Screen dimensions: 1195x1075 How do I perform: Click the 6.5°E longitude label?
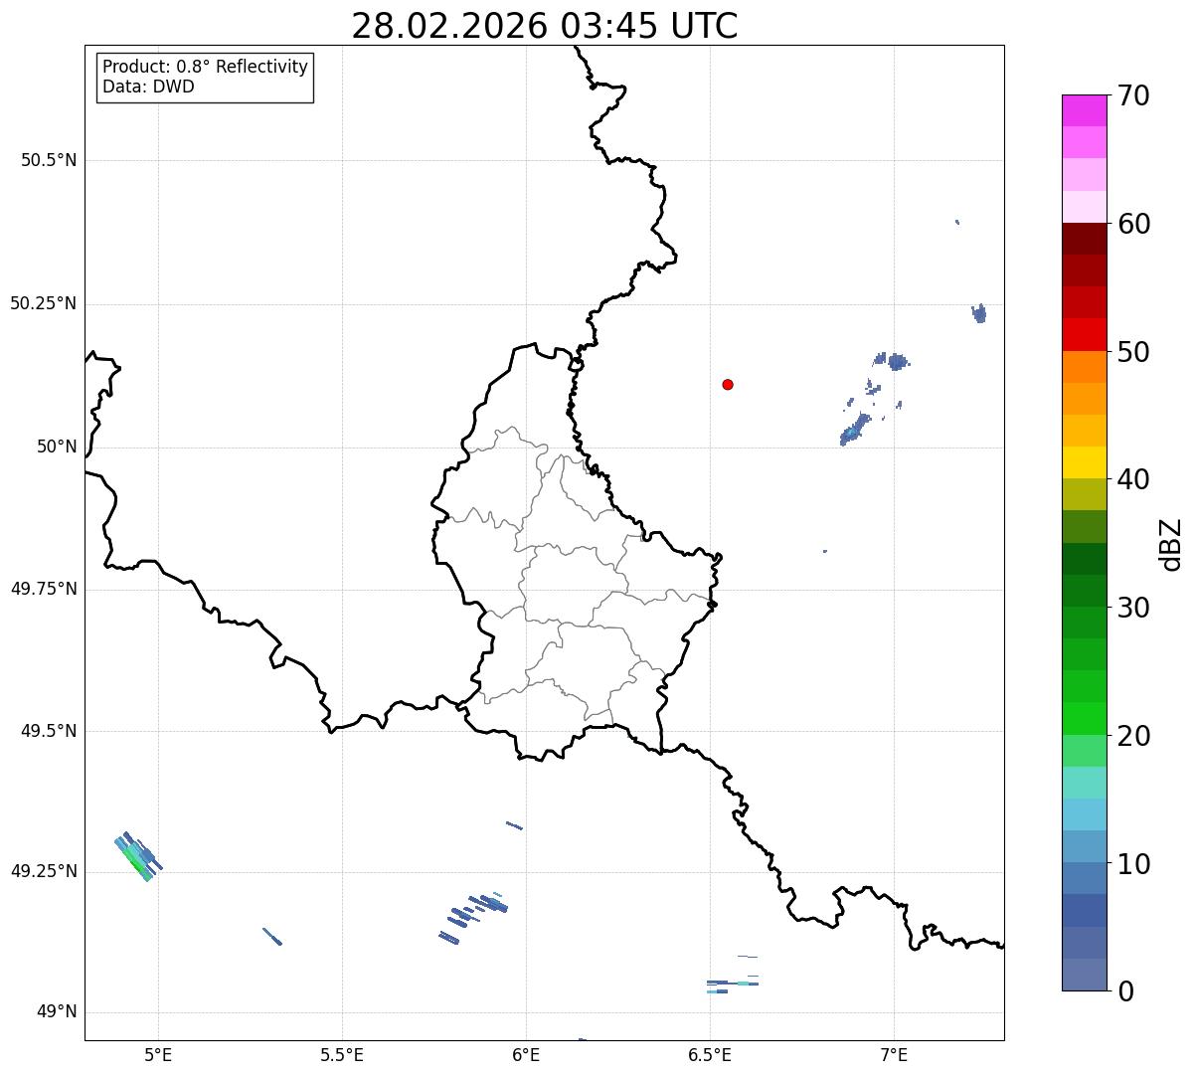coord(710,1054)
